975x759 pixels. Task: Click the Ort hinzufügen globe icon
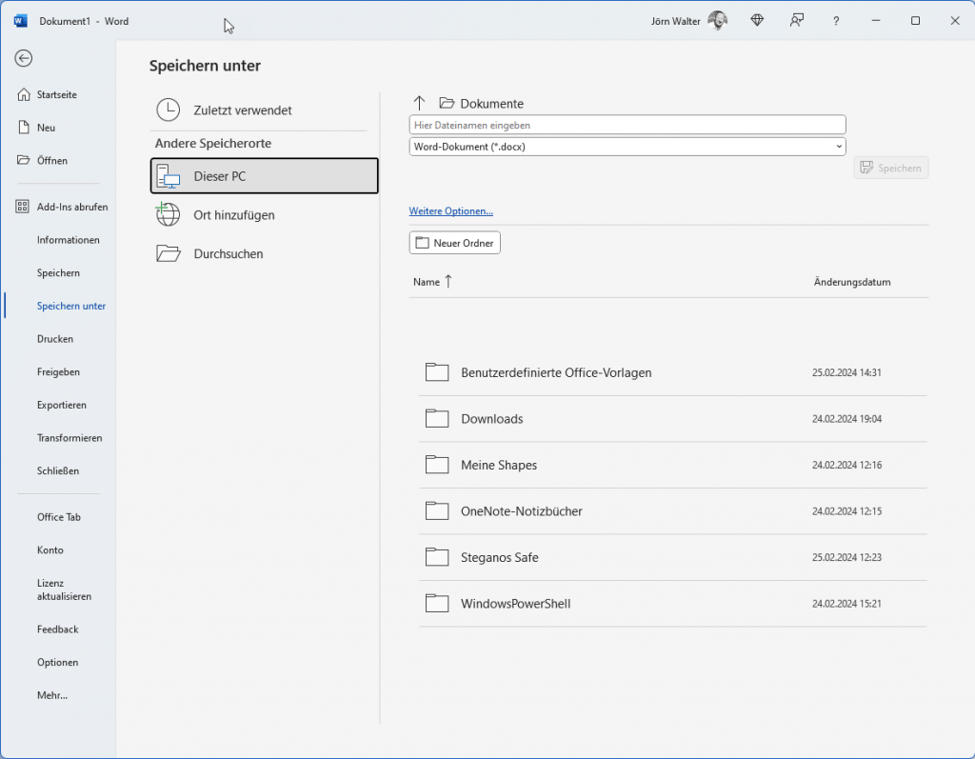[168, 214]
